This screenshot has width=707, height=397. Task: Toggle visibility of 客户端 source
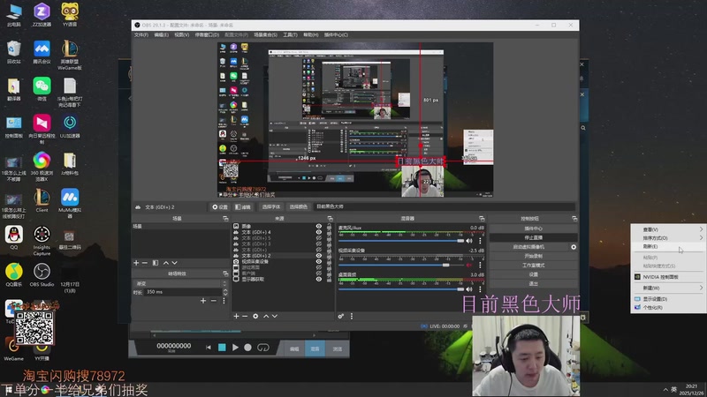(319, 273)
